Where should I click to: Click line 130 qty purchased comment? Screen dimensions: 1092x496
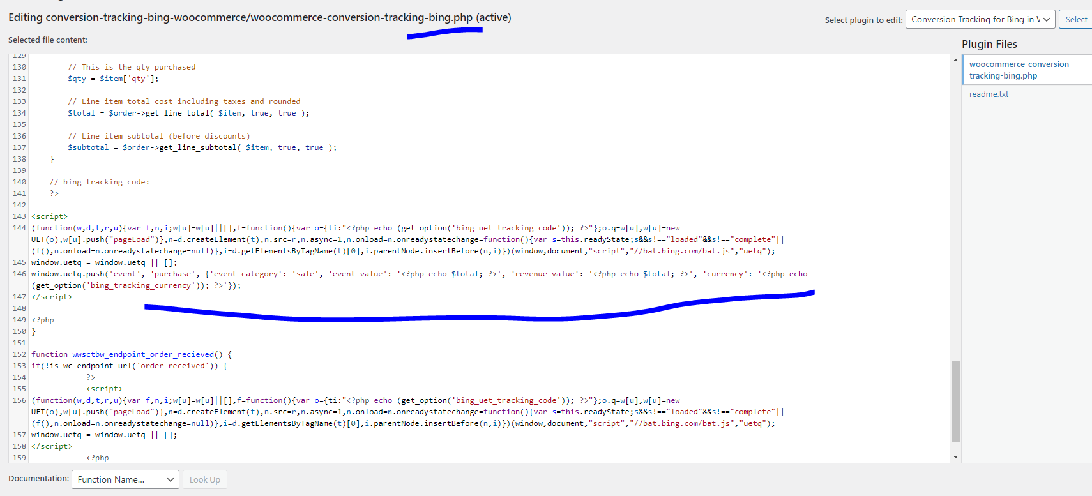[x=132, y=67]
